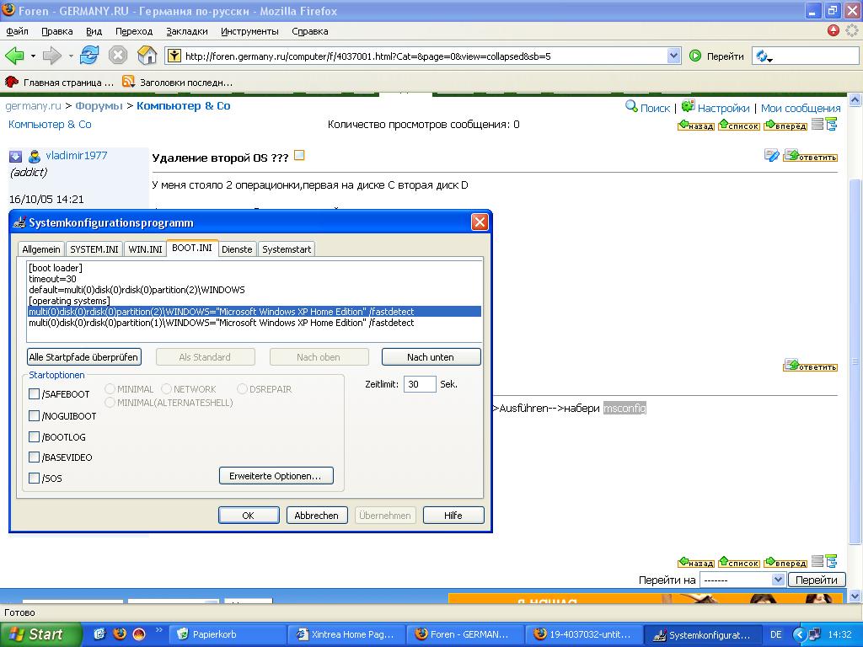Click the Nach unten button
This screenshot has width=863, height=647.
[431, 357]
